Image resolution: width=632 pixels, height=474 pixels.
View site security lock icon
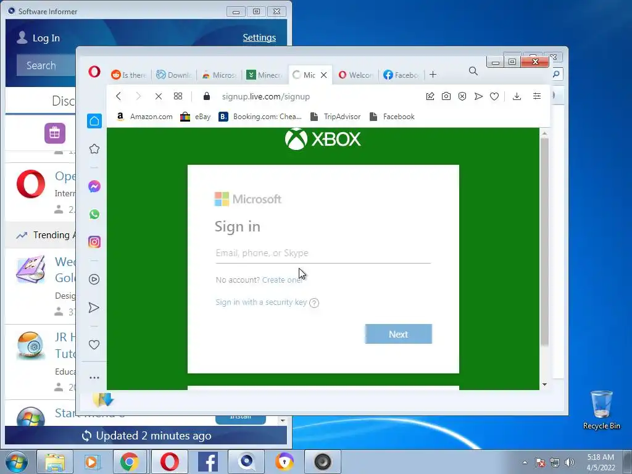pos(207,96)
